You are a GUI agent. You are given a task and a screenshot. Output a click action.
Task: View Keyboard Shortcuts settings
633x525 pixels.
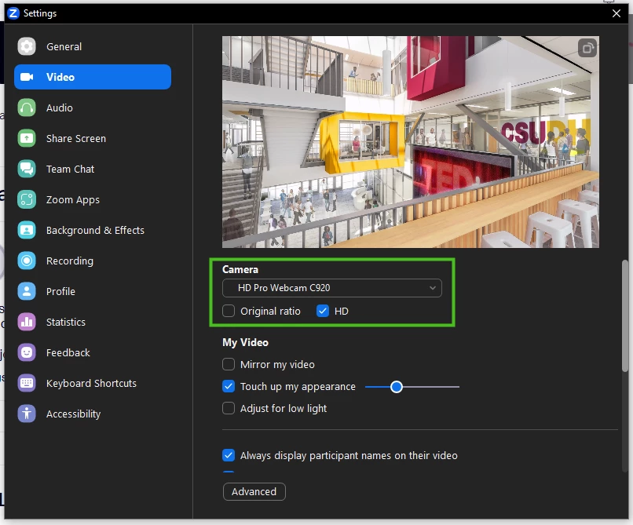click(x=93, y=383)
